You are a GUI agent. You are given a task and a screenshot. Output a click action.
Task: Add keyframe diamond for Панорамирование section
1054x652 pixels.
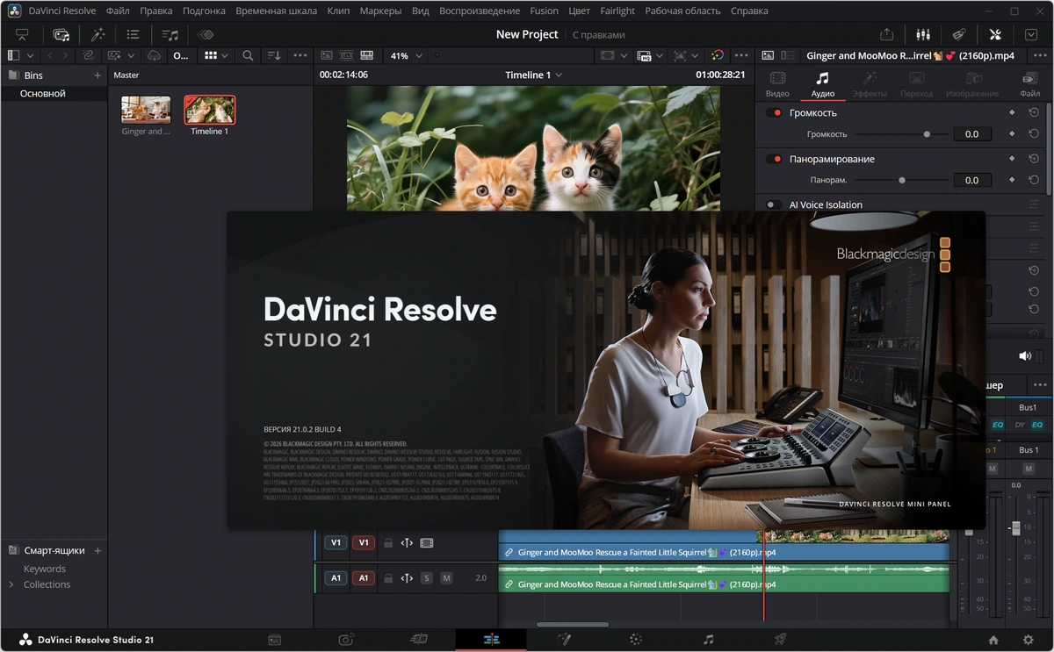click(x=1012, y=159)
